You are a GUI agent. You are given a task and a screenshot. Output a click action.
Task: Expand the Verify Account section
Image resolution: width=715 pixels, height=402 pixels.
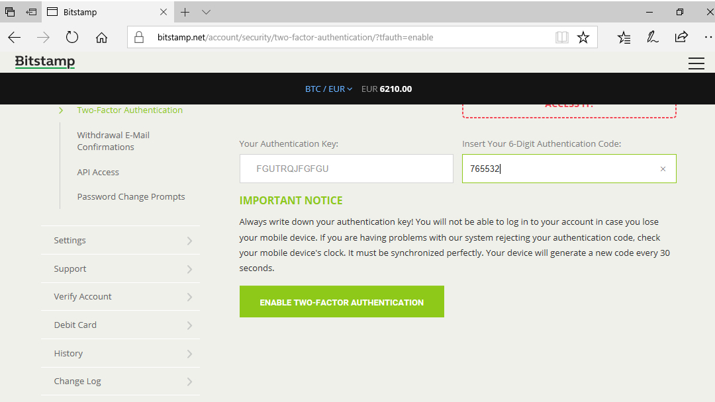(120, 296)
